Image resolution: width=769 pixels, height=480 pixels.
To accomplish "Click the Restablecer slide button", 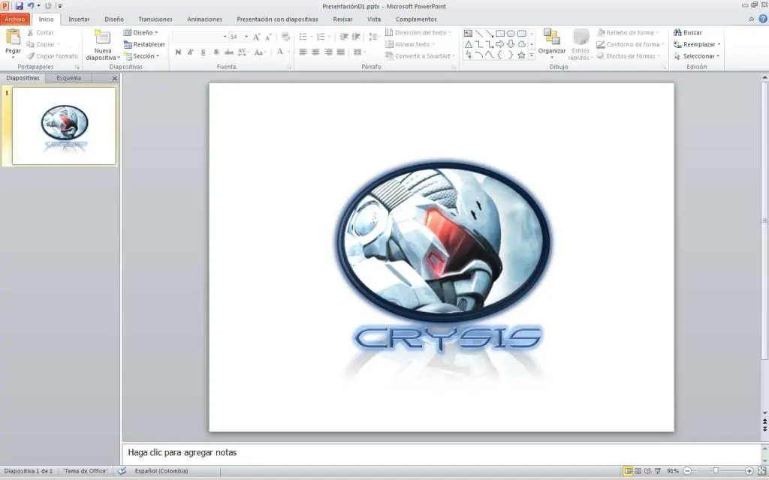I will (144, 44).
